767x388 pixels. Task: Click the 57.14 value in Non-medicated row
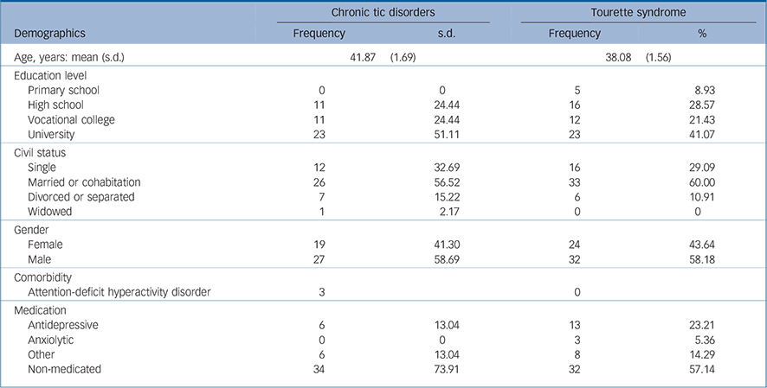(701, 369)
